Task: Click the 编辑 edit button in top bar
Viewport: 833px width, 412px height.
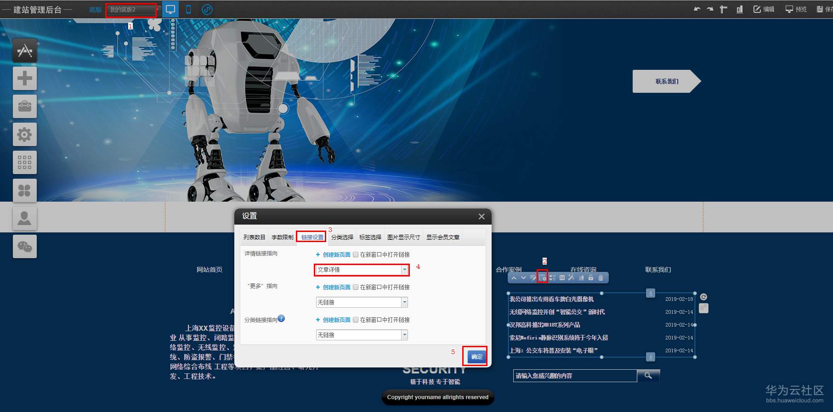Action: tap(764, 9)
